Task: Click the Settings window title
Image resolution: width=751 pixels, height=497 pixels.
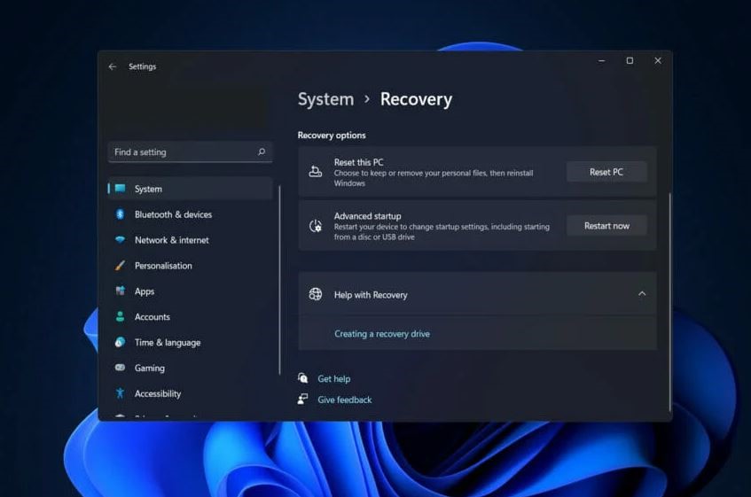Action: pyautogui.click(x=142, y=66)
